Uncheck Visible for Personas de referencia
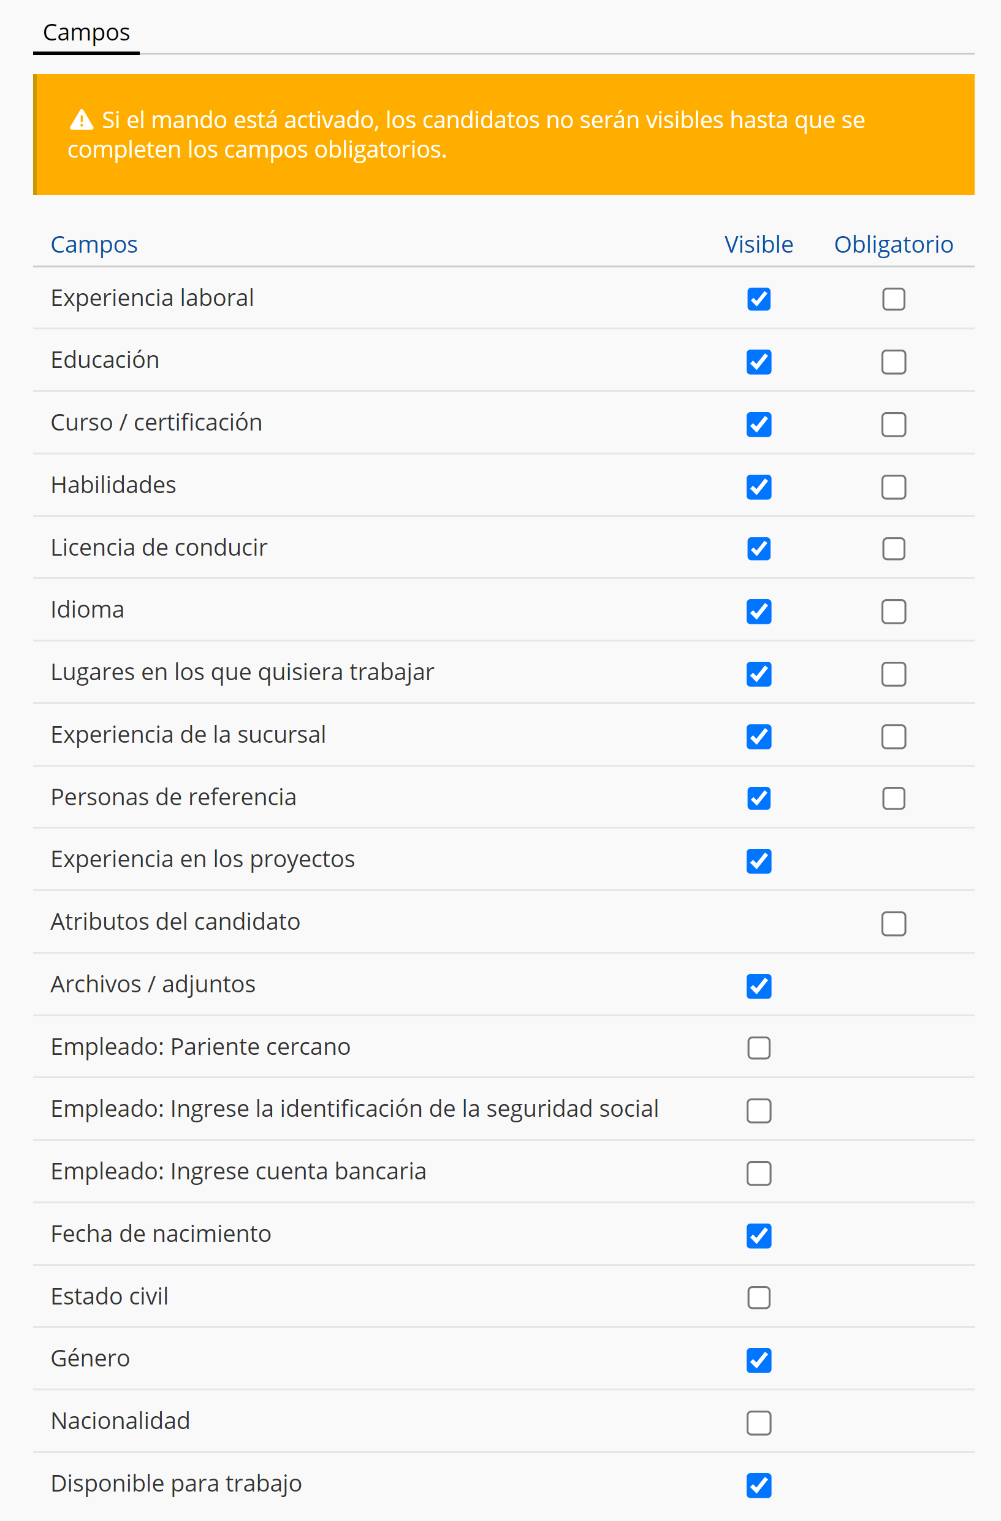1001x1521 pixels. (x=758, y=798)
